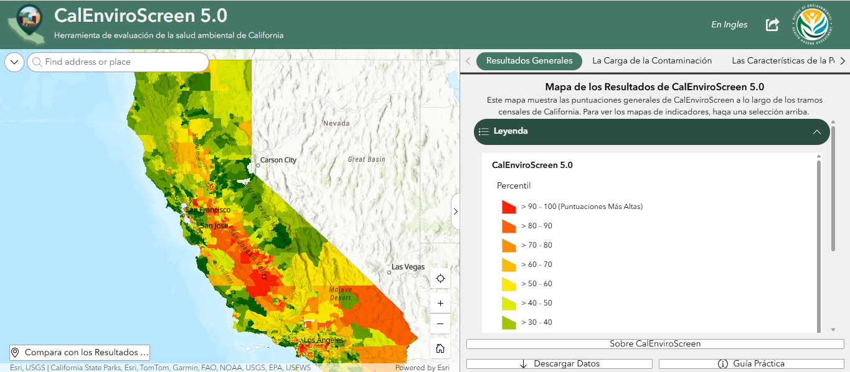Viewport: 850px width, 372px height.
Task: Switch language with En Ingles
Action: pyautogui.click(x=729, y=25)
